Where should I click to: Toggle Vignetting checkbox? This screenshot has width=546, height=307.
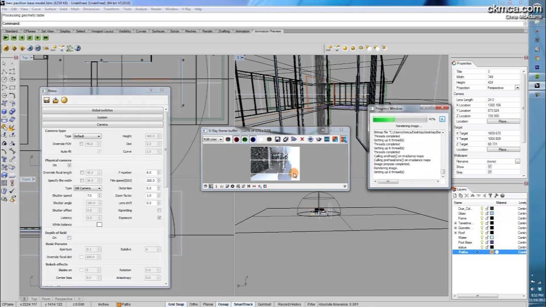(x=159, y=210)
